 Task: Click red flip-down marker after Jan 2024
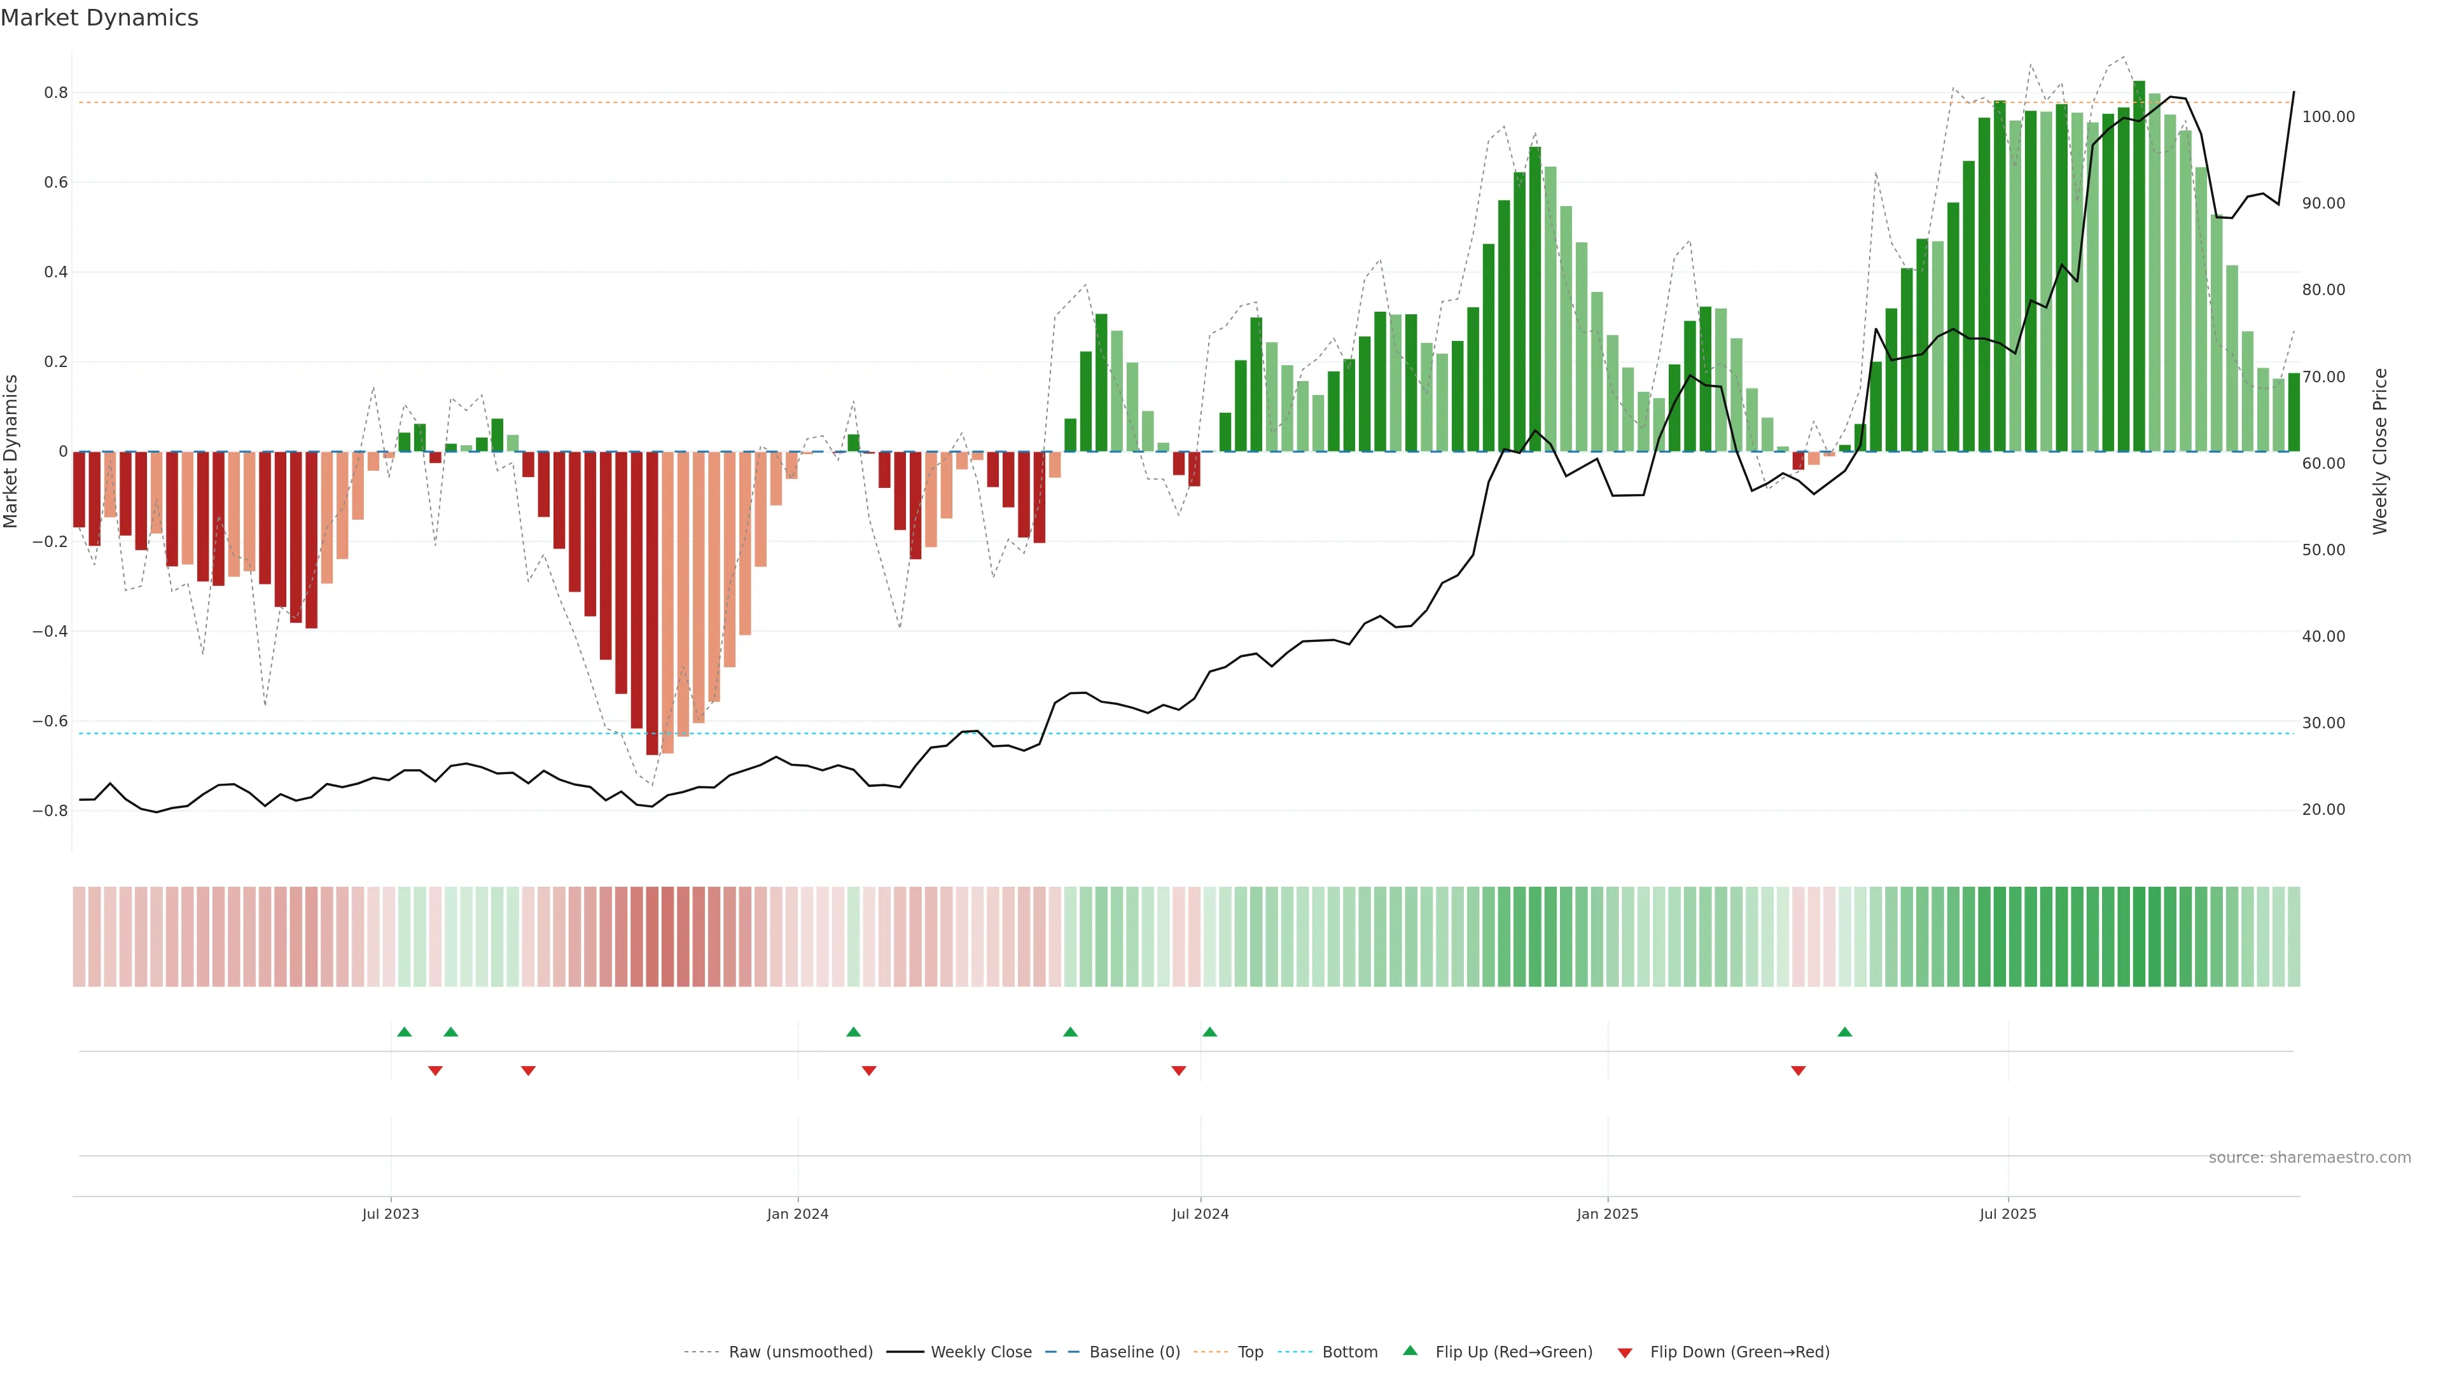868,1071
